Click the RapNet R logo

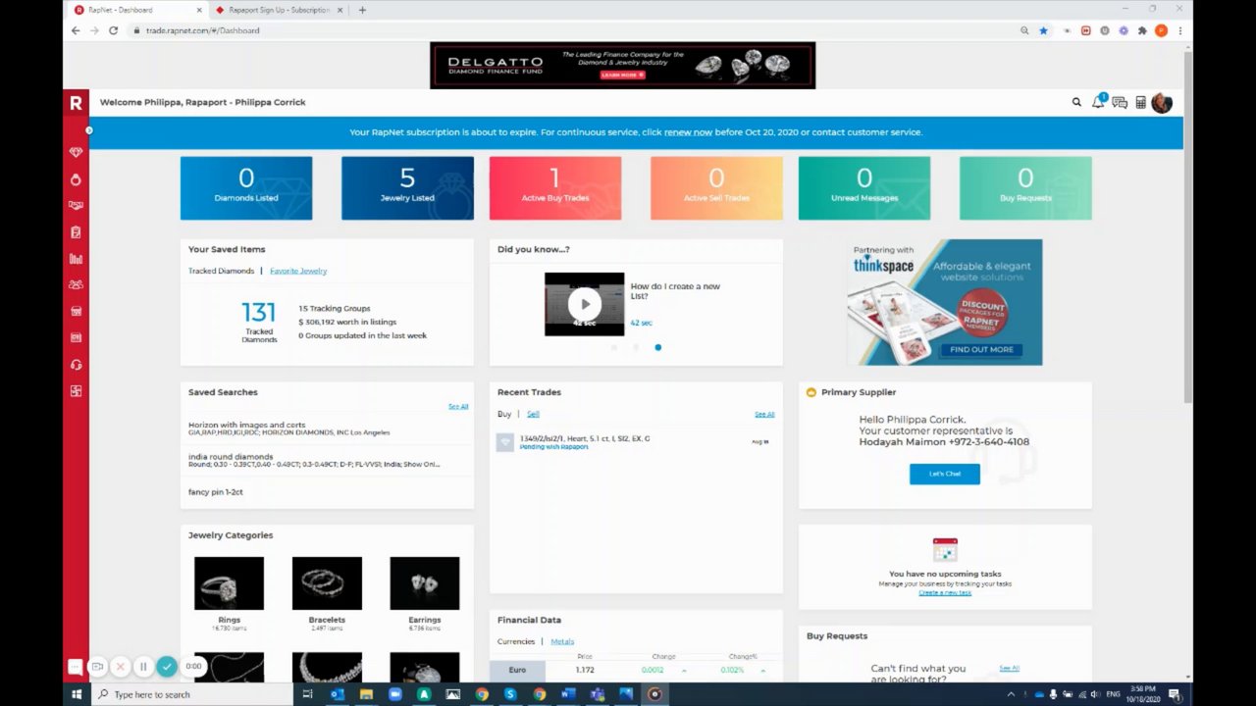(x=76, y=102)
